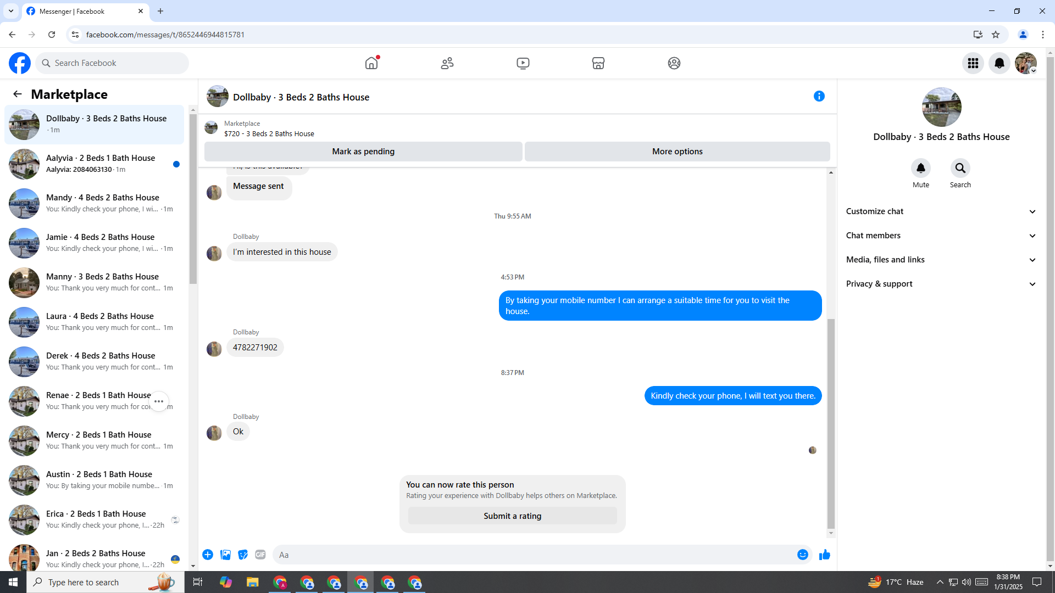Open conversation information icon

coord(819,96)
